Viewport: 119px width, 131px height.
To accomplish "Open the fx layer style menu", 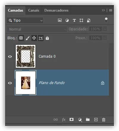I will (x=64, y=120).
